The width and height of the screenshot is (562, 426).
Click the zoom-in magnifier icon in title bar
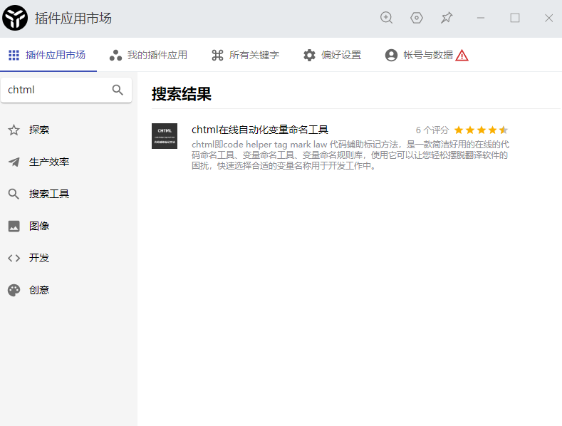[x=386, y=18]
